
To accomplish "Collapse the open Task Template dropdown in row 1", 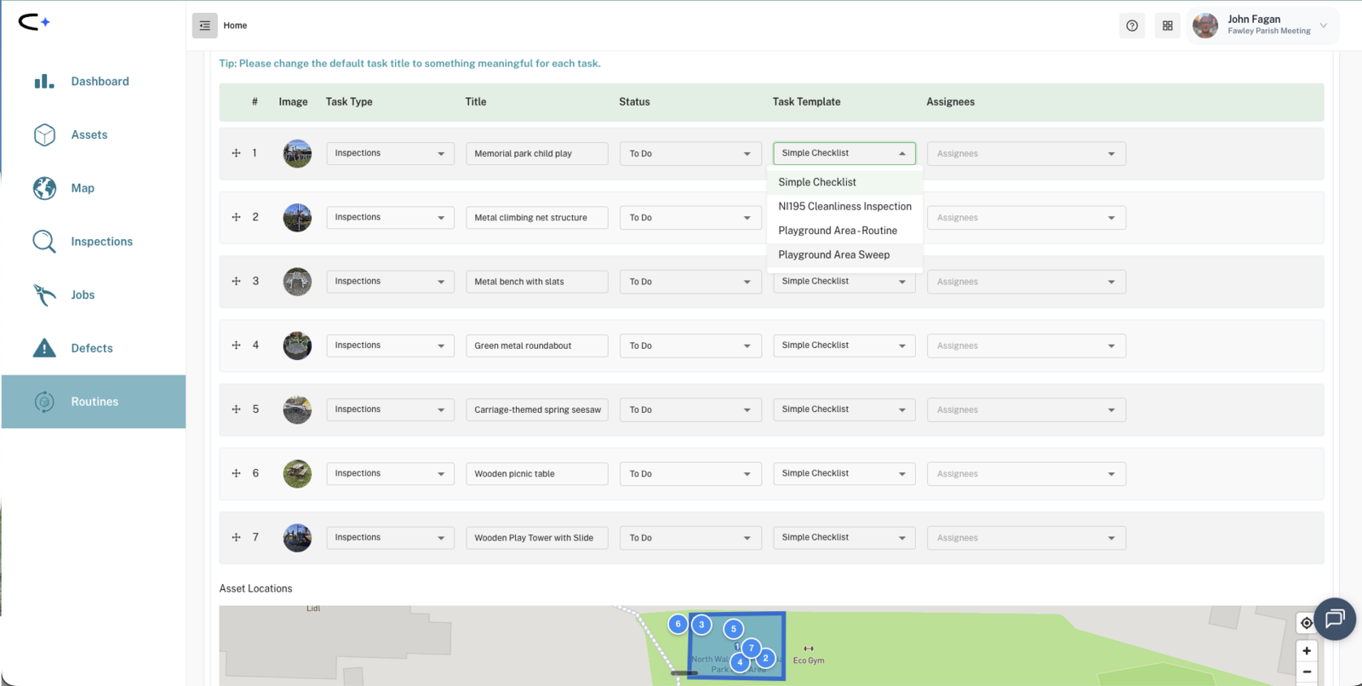I will (x=902, y=153).
